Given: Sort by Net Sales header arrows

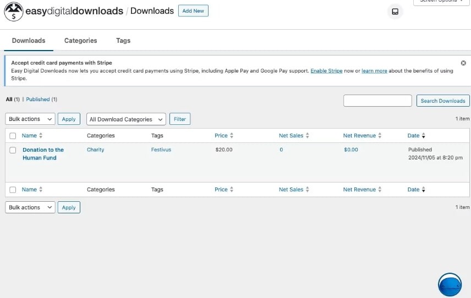Looking at the screenshot, I should tap(307, 136).
